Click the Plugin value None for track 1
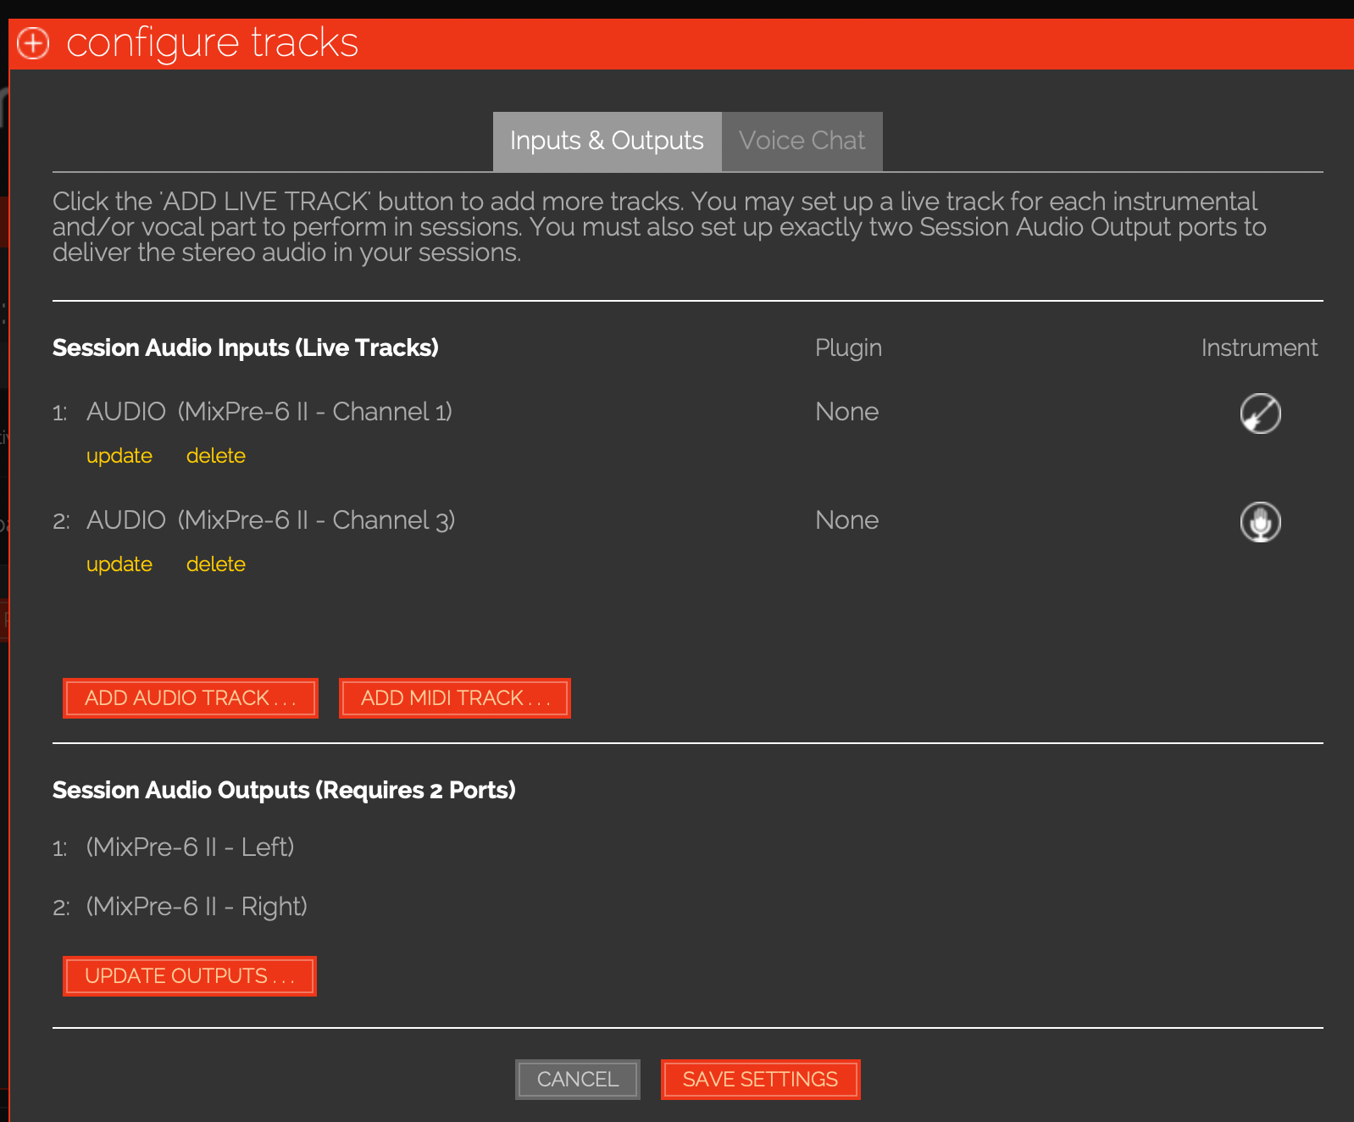This screenshot has height=1122, width=1354. point(846,412)
